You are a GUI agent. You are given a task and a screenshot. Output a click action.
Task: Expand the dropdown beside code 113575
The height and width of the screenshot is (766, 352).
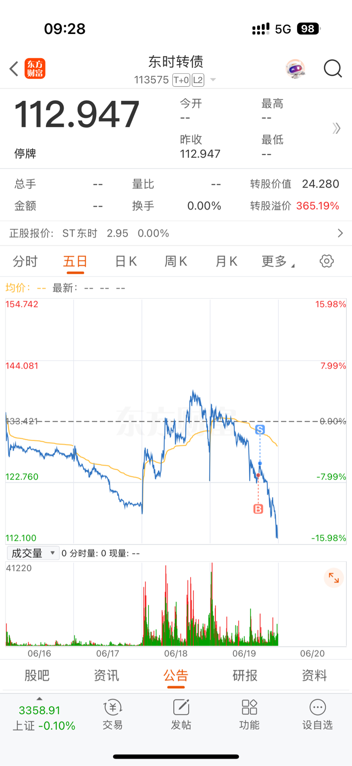[213, 80]
